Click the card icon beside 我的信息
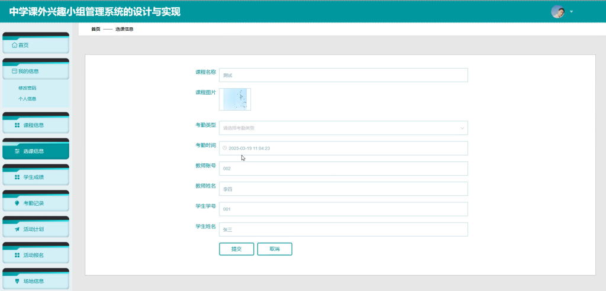 point(14,71)
